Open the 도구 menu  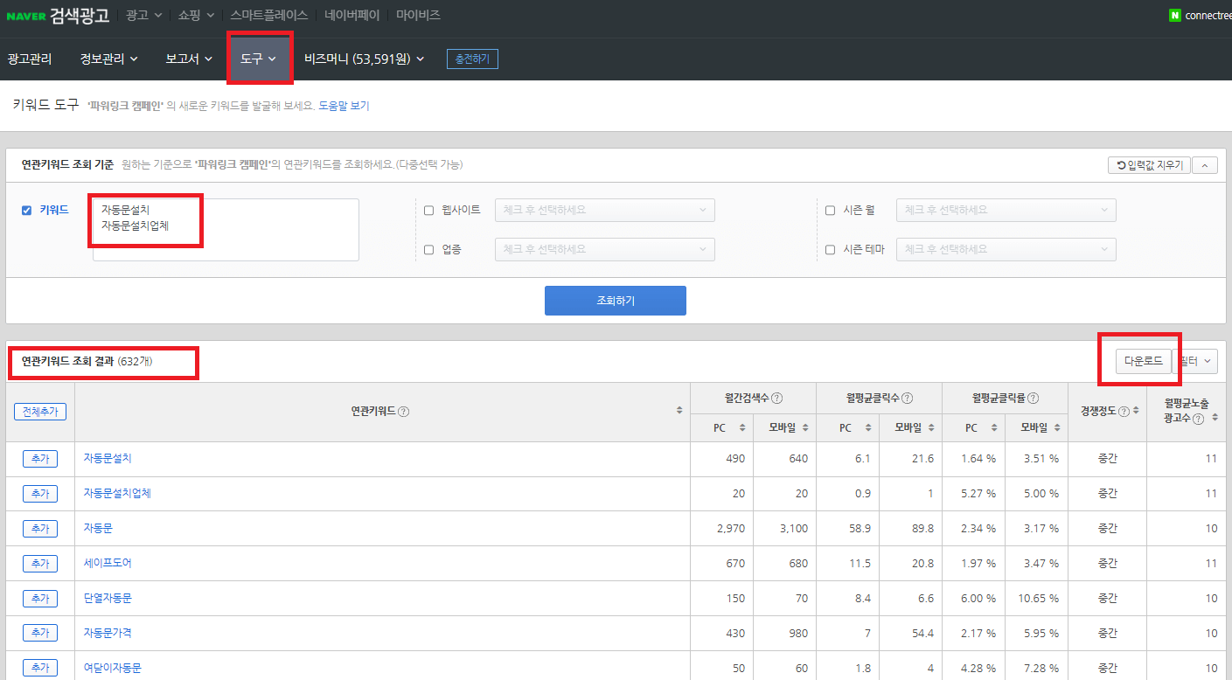coord(259,59)
